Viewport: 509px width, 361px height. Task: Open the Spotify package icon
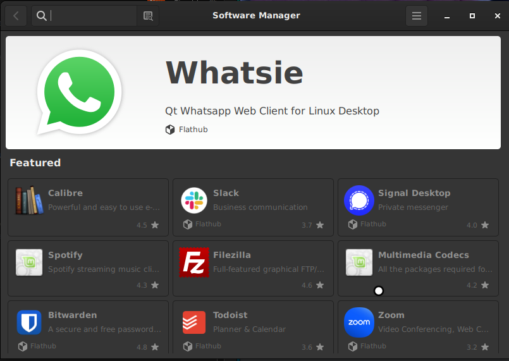pyautogui.click(x=29, y=262)
